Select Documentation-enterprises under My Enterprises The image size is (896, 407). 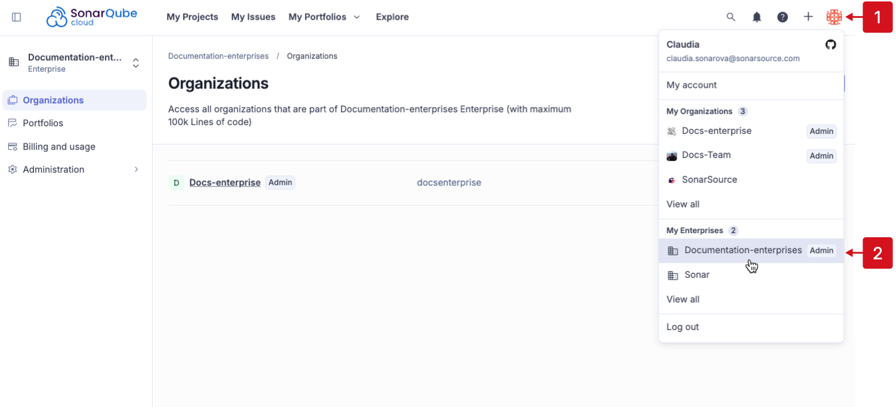point(751,250)
